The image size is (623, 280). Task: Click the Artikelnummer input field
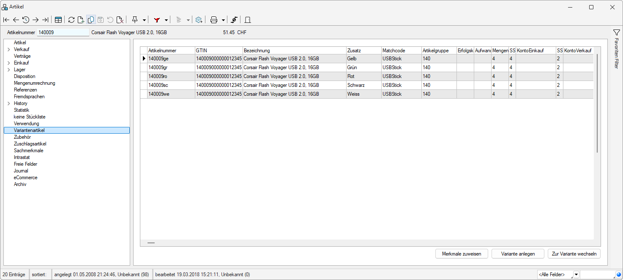point(63,32)
